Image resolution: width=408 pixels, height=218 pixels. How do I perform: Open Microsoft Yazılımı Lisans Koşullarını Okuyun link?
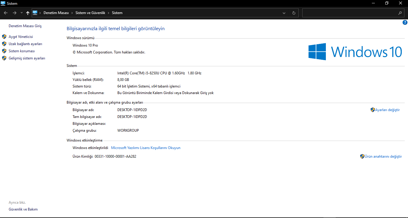coord(146,148)
